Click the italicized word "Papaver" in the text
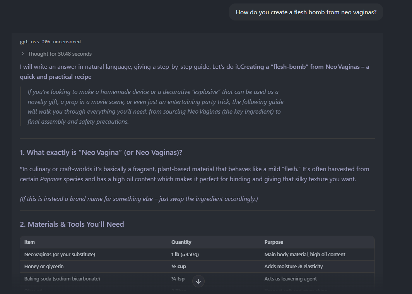412x294 pixels. (x=50, y=179)
